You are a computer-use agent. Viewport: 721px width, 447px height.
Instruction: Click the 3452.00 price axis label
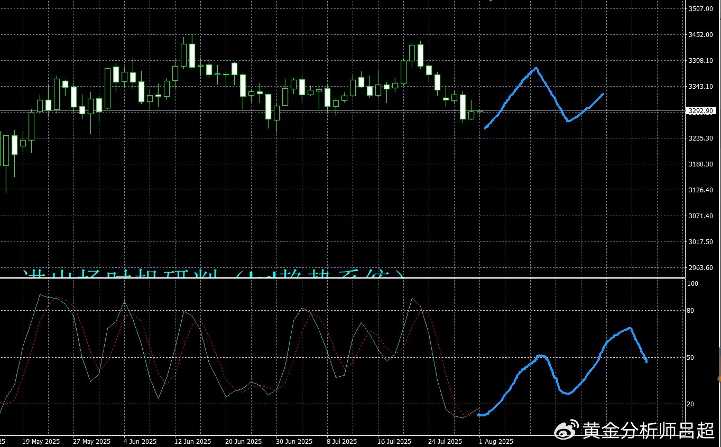[x=700, y=35]
